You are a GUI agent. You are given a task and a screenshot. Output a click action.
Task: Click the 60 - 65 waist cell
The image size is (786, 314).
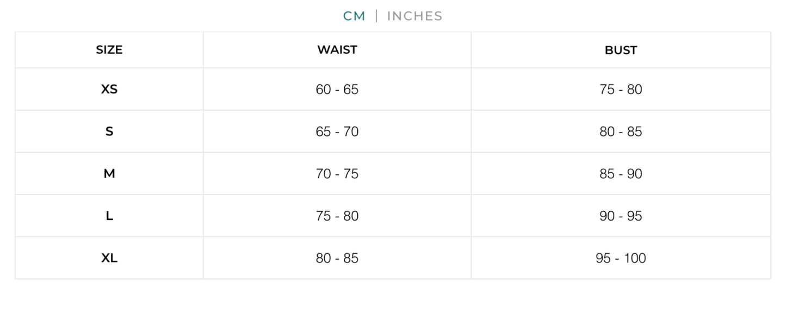point(337,89)
